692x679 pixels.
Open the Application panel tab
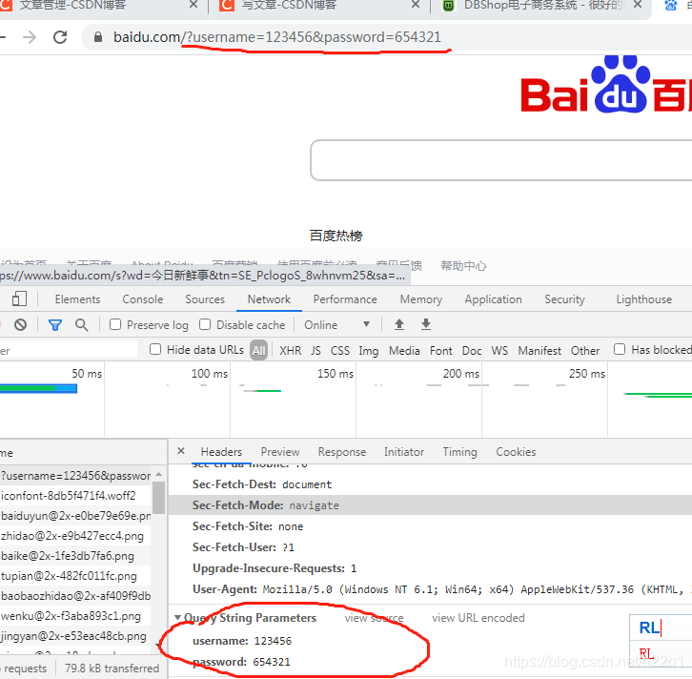[493, 299]
